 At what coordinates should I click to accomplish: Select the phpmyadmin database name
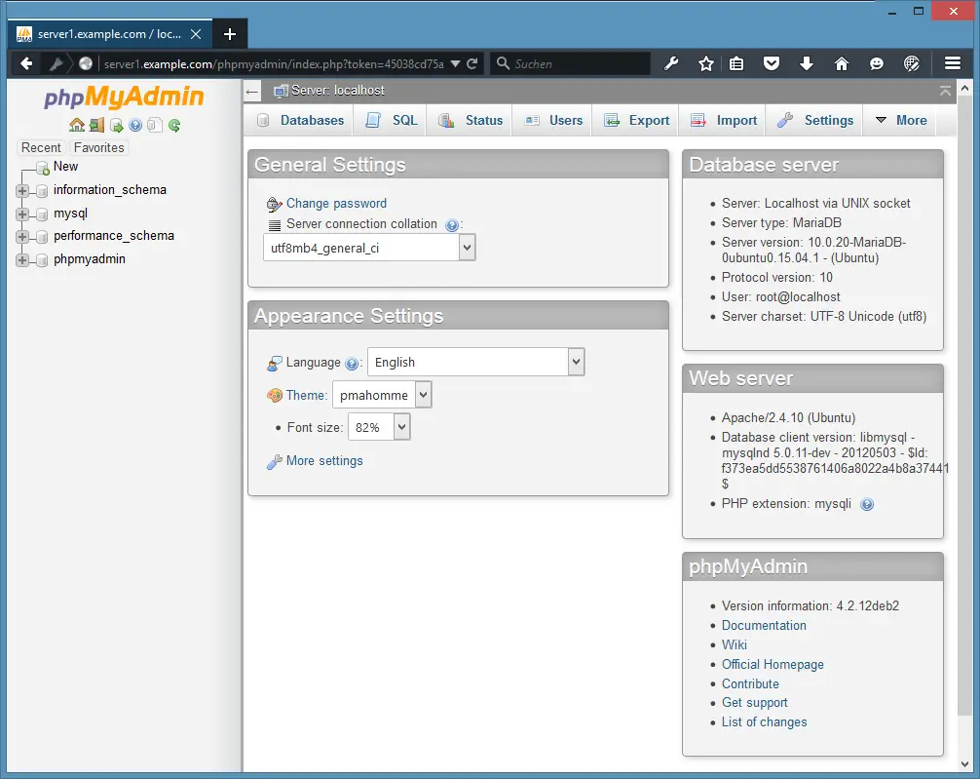[90, 259]
